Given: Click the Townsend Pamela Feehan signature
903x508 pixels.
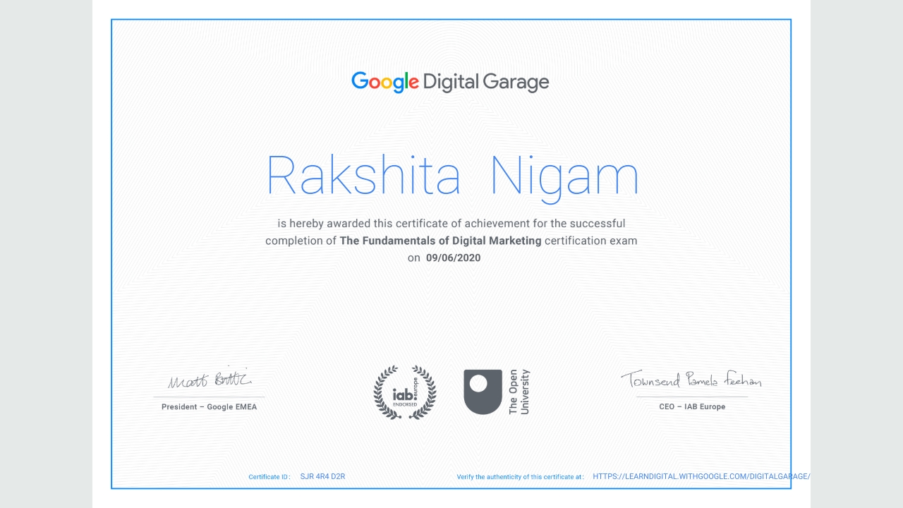Looking at the screenshot, I should pyautogui.click(x=691, y=380).
